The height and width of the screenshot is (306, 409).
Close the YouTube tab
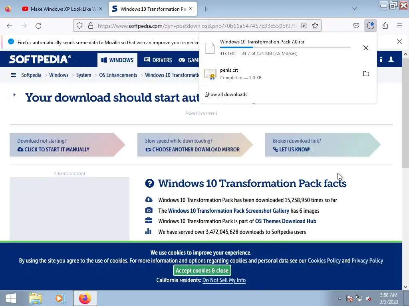pyautogui.click(x=101, y=9)
